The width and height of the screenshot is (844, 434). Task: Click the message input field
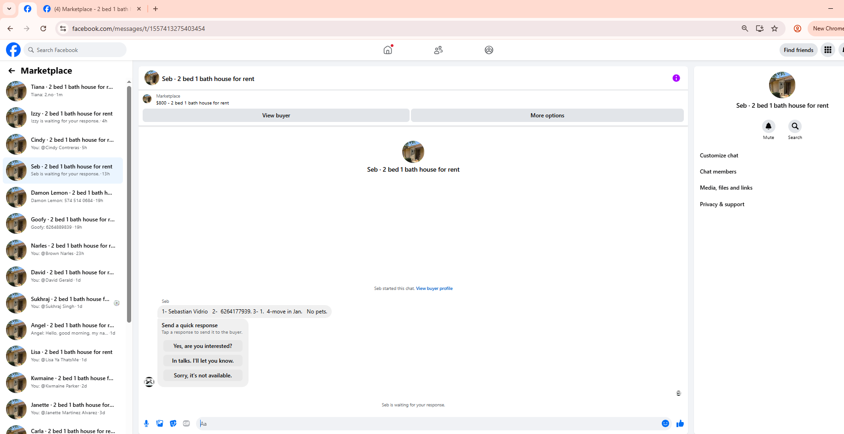coord(428,423)
